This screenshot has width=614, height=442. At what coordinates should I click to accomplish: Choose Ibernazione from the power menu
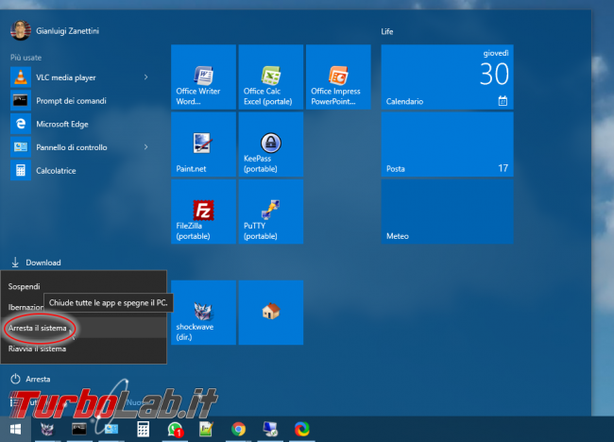pos(26,307)
